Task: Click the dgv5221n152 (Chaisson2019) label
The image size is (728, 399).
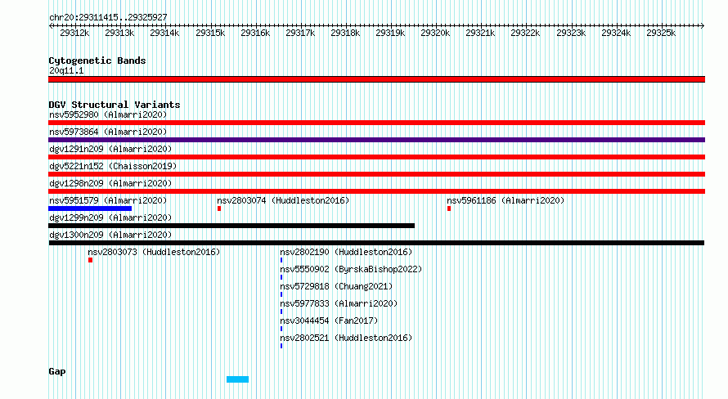Action: click(x=113, y=166)
